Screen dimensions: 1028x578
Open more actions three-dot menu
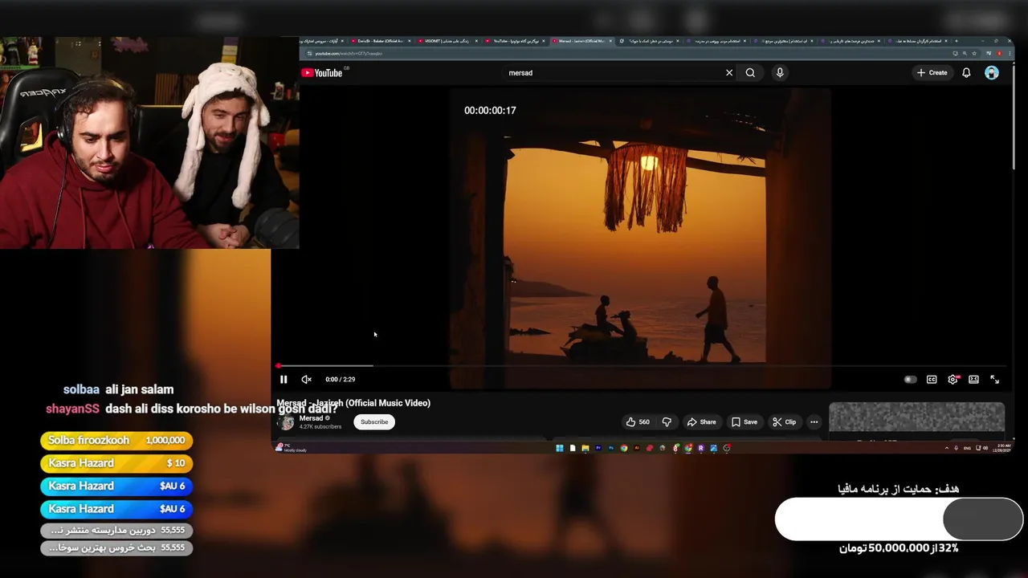point(814,422)
